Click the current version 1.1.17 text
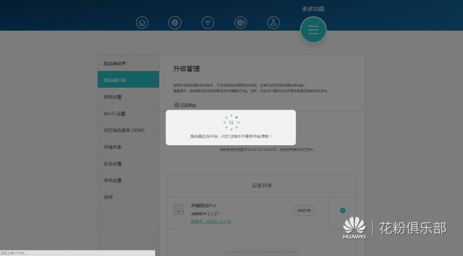This screenshot has height=256, width=463. click(205, 213)
